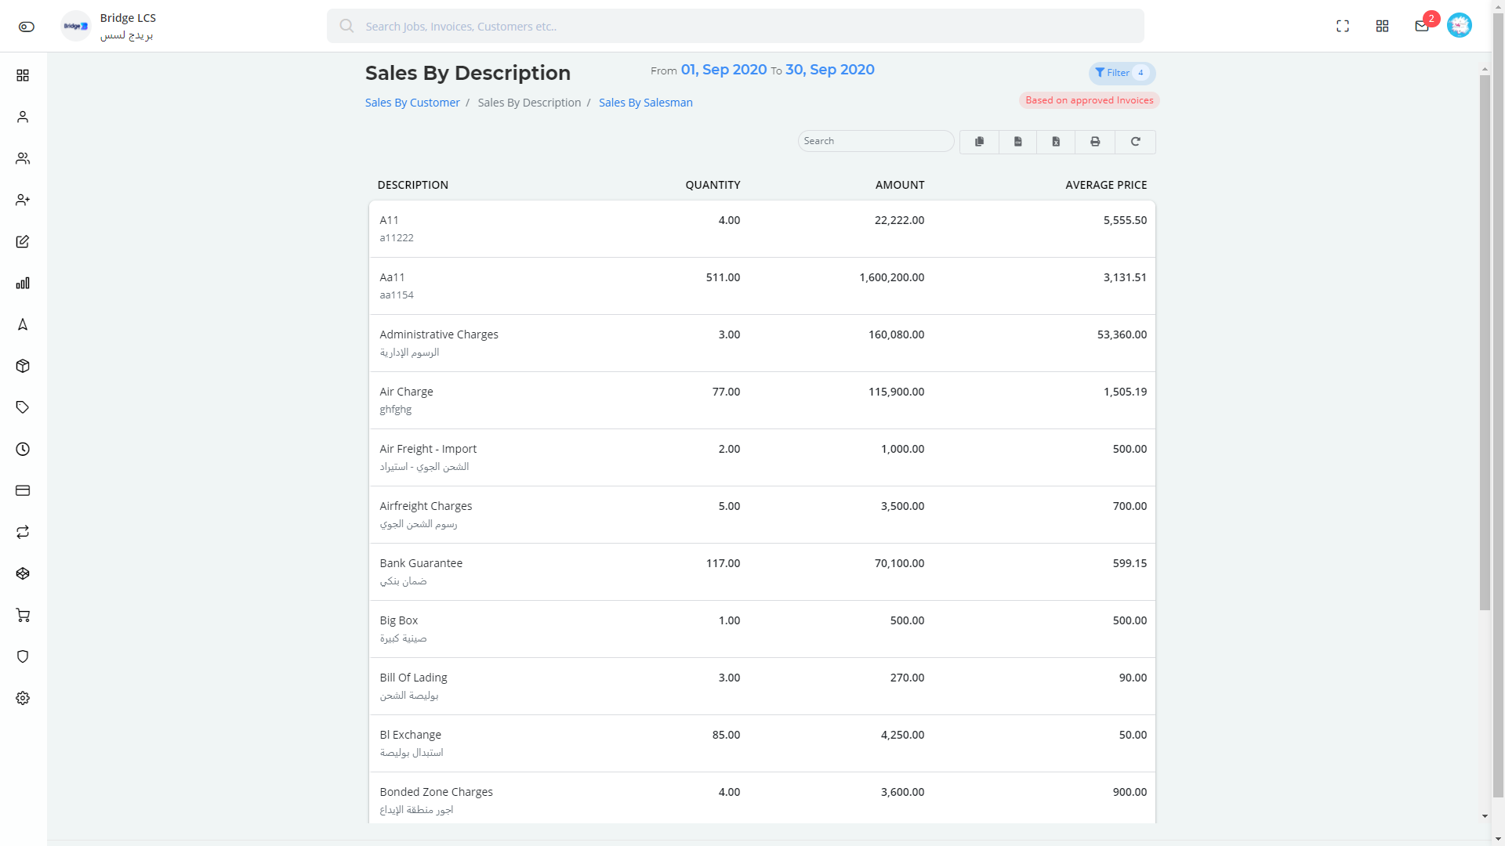Expand the sidebar contacts/users icon
Image resolution: width=1505 pixels, height=846 pixels.
[x=23, y=158]
